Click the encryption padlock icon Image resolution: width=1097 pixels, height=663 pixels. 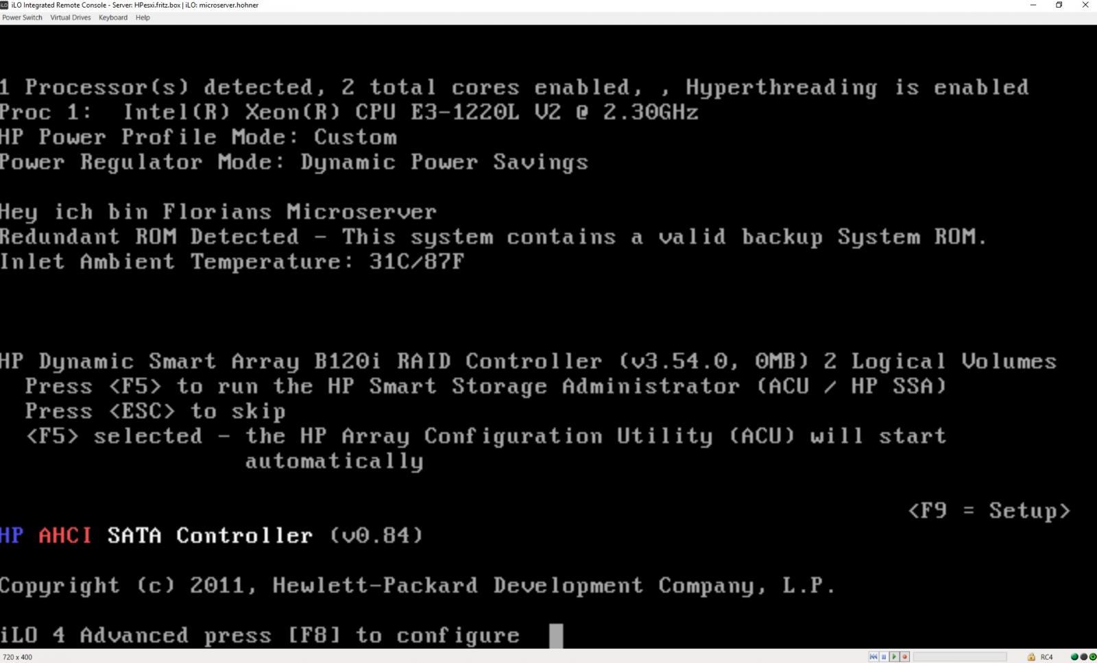(x=1031, y=657)
